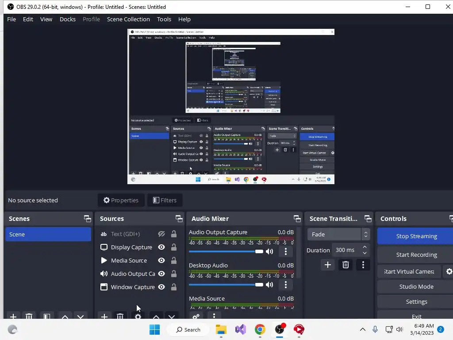The image size is (453, 340).
Task: Add a new scene with the plus icon
Action: (13, 316)
